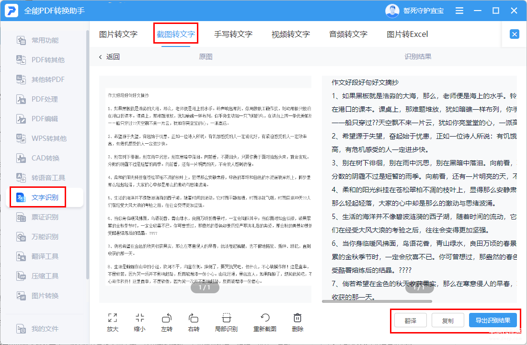Viewport: 527px width, 345px height.
Task: Choose 局部识别 partial recognition tool
Action: [x=226, y=322]
